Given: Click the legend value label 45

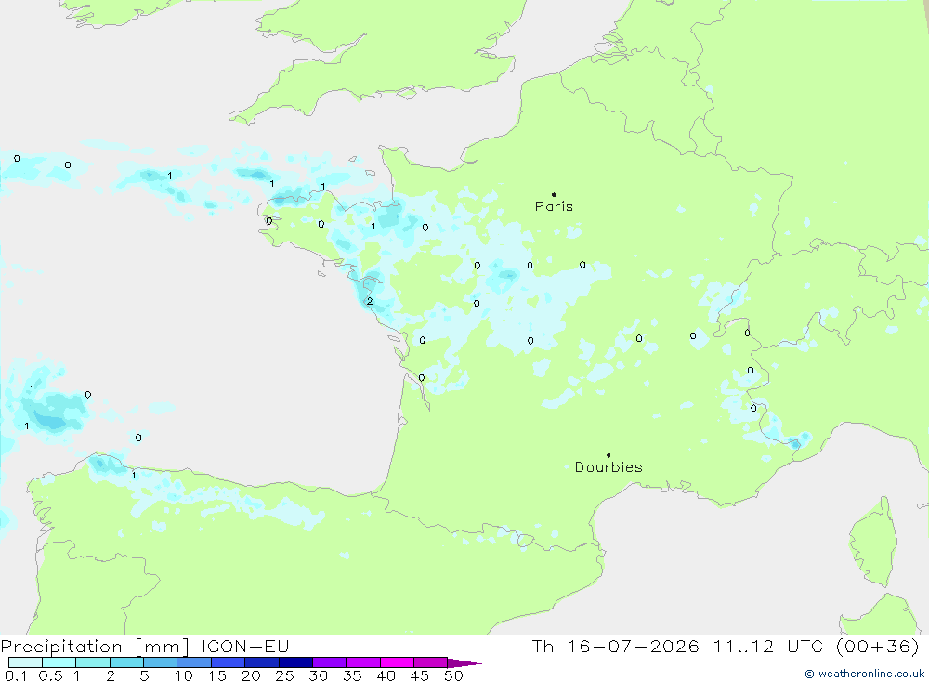Looking at the screenshot, I should click(x=420, y=675).
